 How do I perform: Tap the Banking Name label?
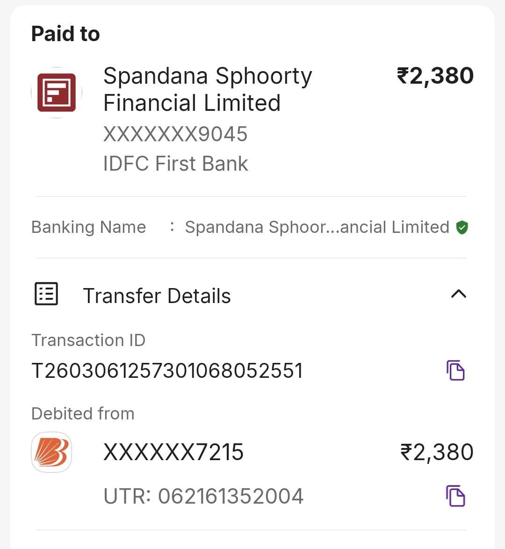pyautogui.click(x=88, y=227)
